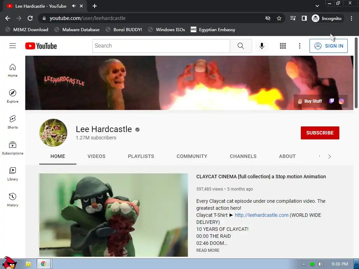Click the search magnifier button

click(x=241, y=46)
